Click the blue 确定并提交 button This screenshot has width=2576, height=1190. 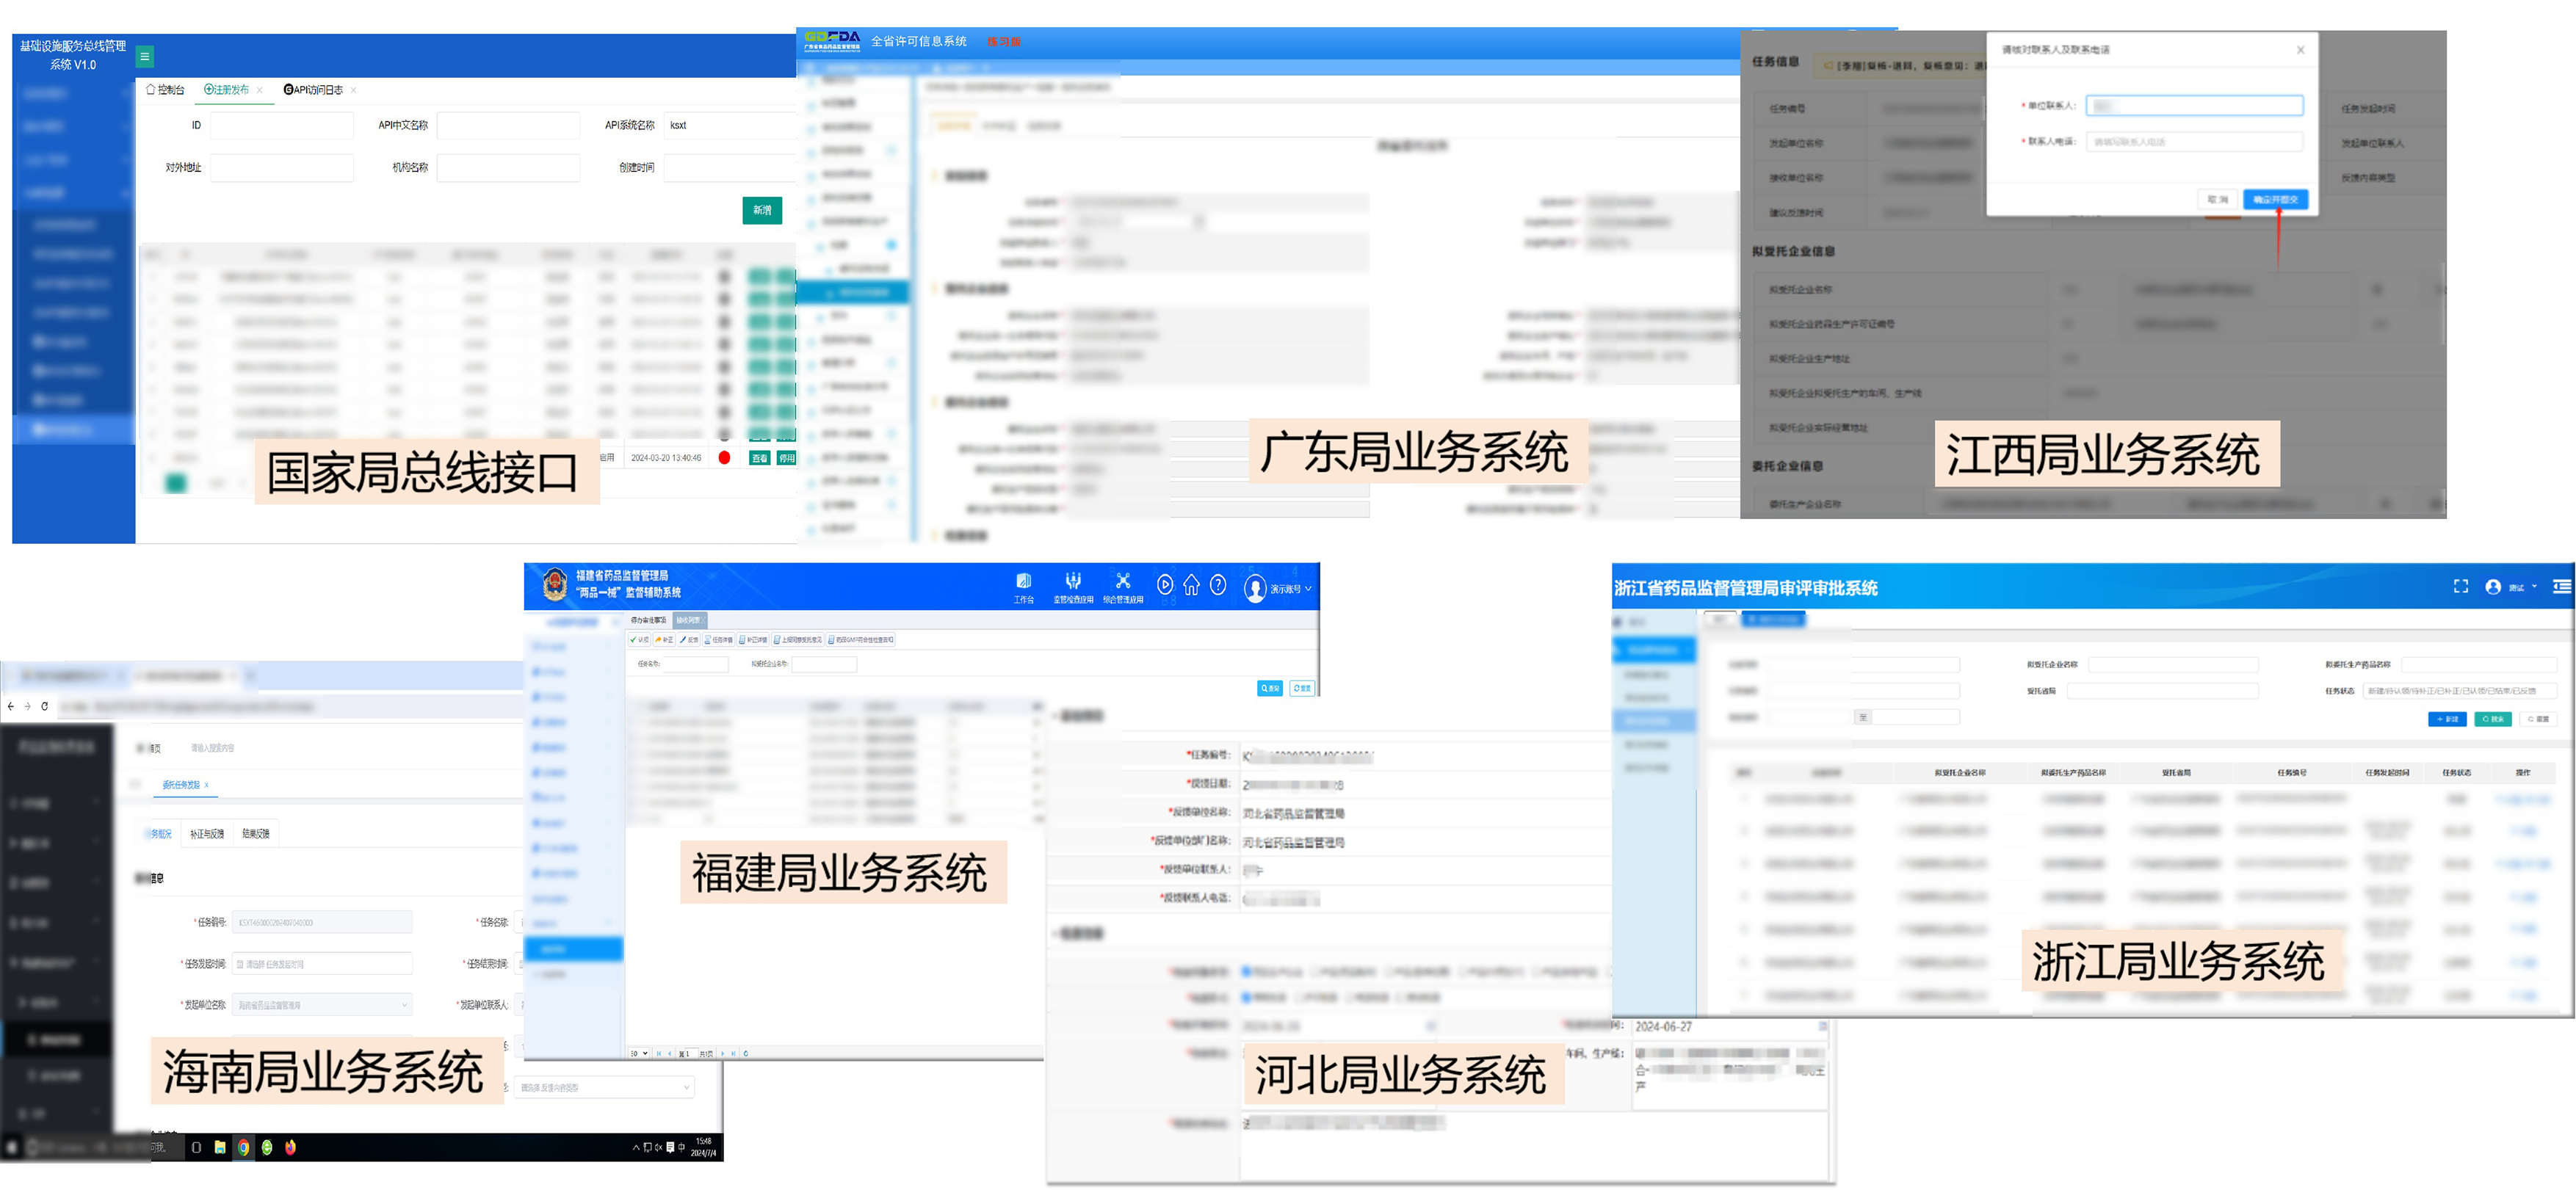coord(2275,200)
